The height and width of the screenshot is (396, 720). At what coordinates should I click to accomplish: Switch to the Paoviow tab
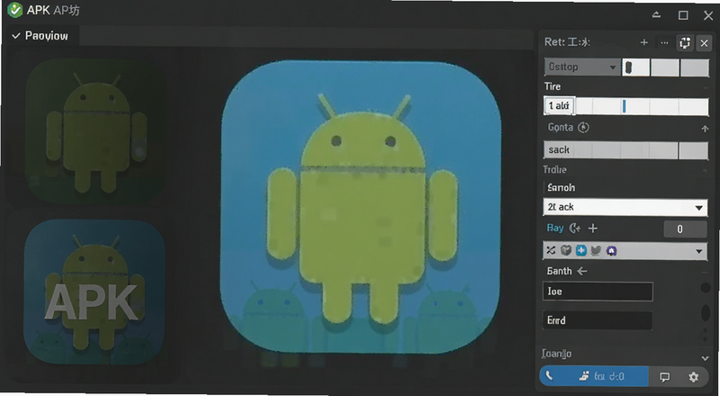[x=40, y=36]
